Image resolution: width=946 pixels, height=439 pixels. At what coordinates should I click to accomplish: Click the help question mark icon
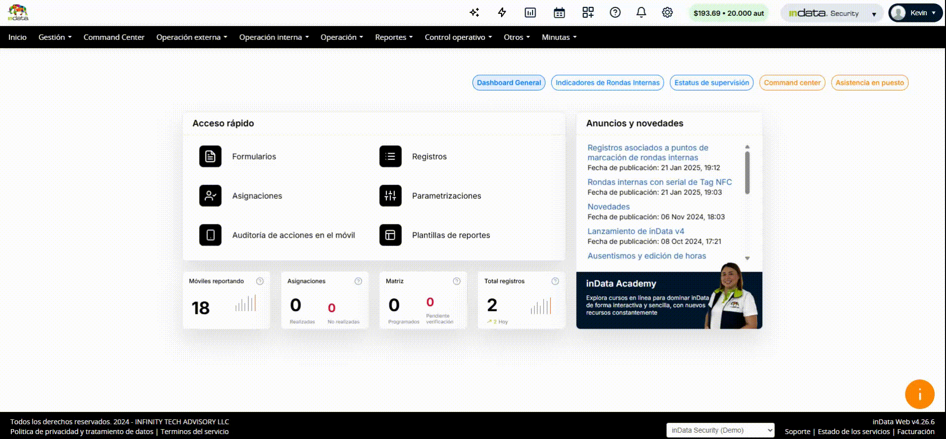[x=615, y=13]
